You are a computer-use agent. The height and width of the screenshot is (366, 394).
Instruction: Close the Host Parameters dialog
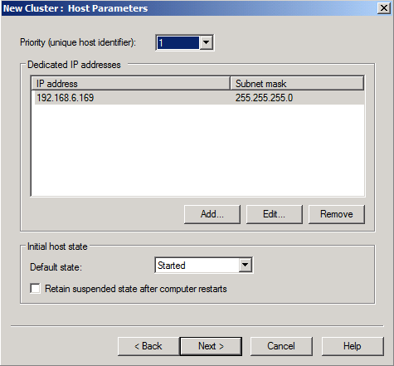(x=384, y=8)
